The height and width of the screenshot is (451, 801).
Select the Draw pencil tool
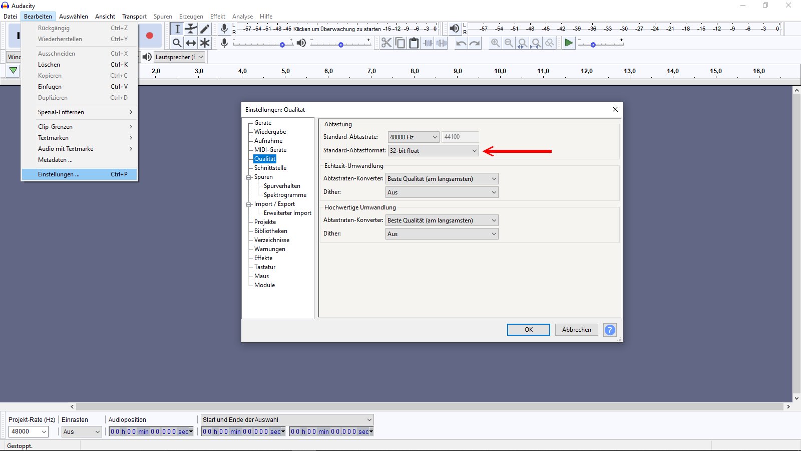coord(205,29)
